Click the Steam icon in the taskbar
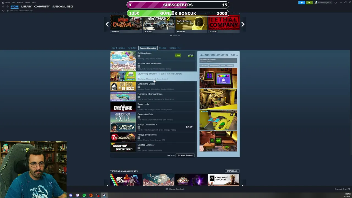Viewport: 352px width, 198px height. [x=104, y=195]
